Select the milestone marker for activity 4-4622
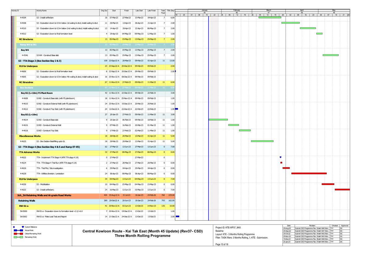Viewport: 371px width, 262px height. (x=280, y=157)
